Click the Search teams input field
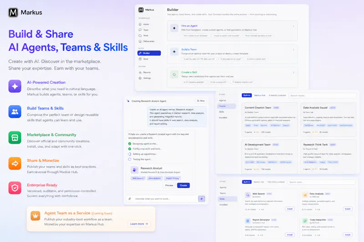The height and width of the screenshot is (242, 364). [323, 95]
